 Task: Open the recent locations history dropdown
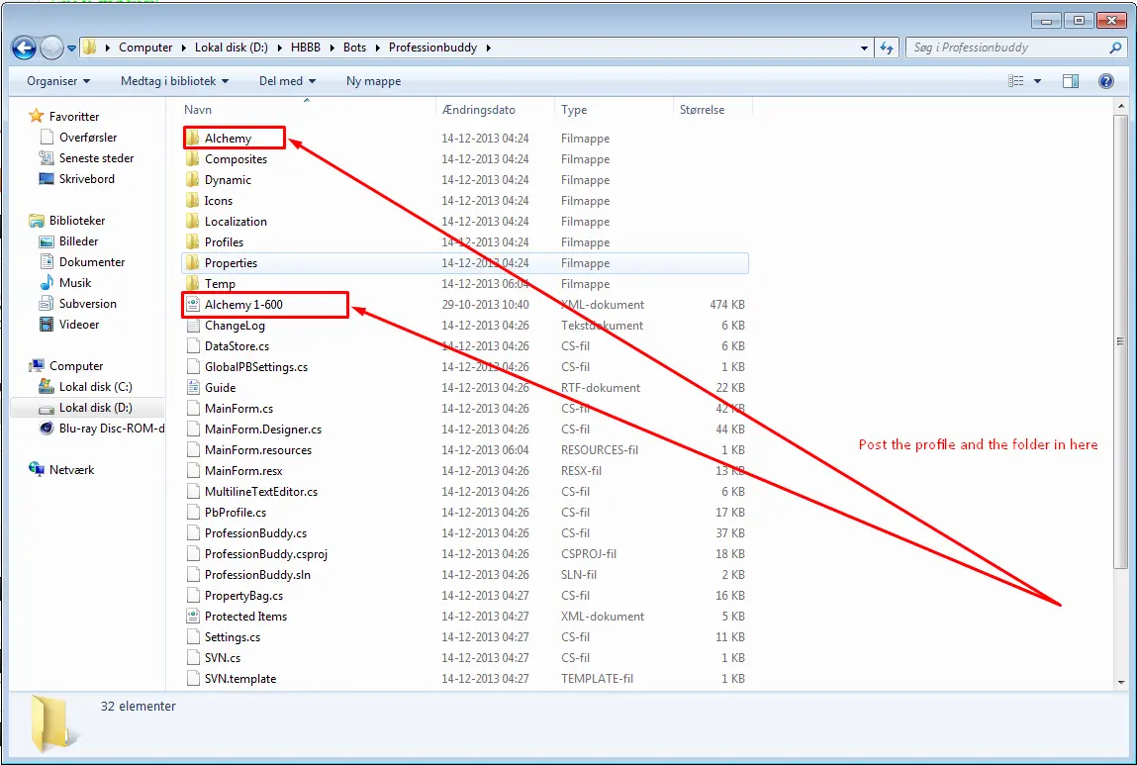pyautogui.click(x=72, y=48)
